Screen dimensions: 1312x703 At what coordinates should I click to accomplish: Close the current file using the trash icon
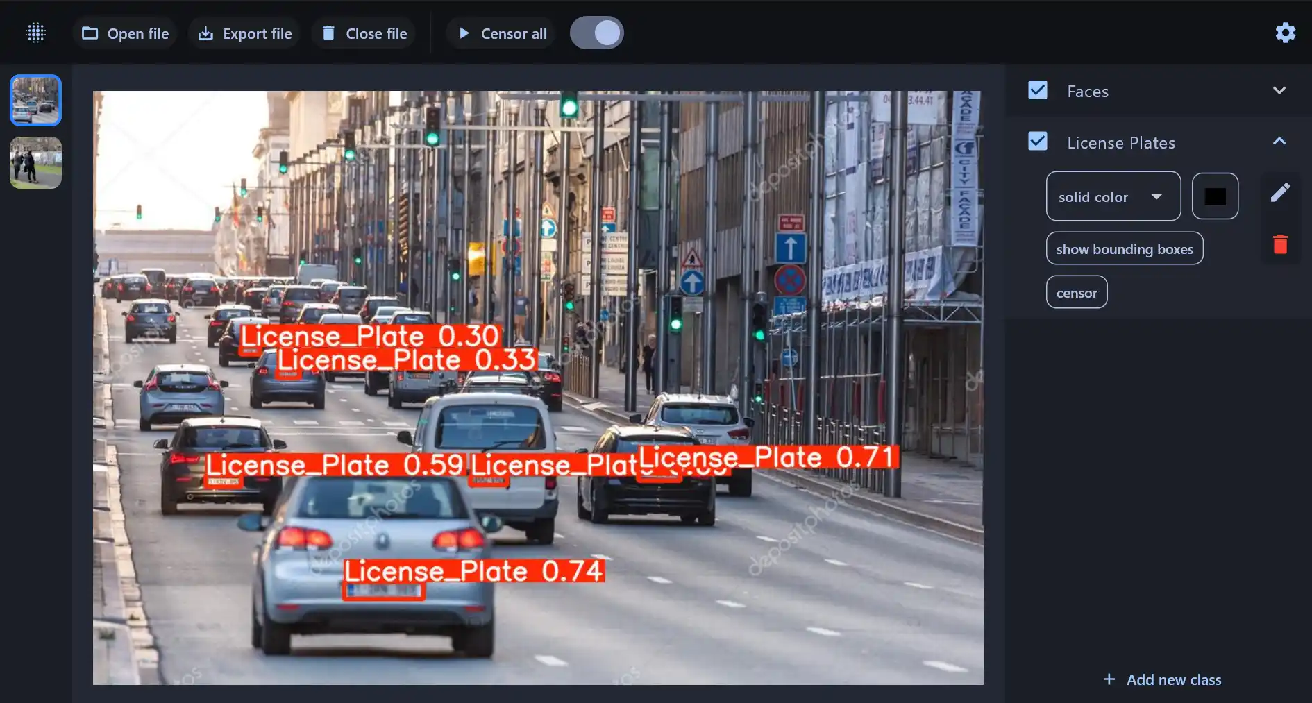(328, 33)
